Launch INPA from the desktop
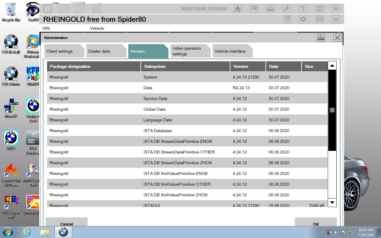The image size is (381, 238). [11, 138]
